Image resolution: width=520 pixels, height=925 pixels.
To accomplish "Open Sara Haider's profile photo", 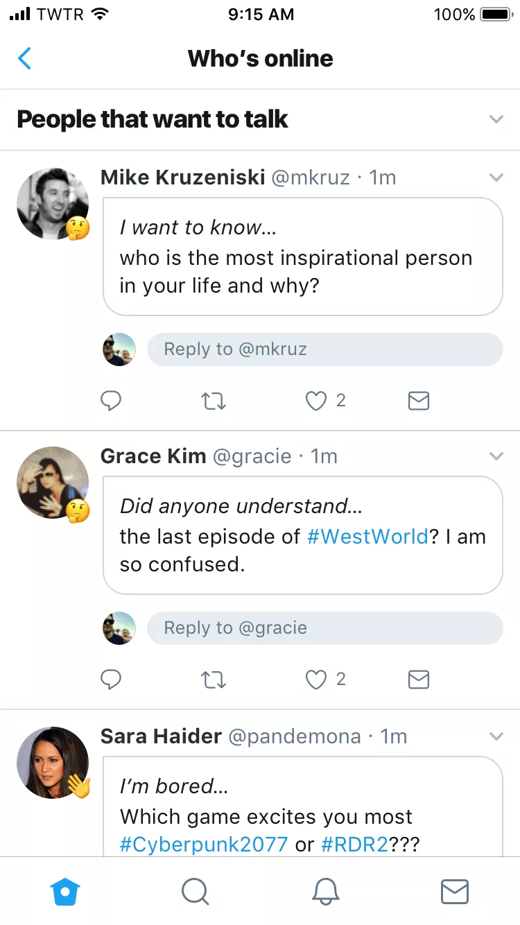I will click(53, 763).
